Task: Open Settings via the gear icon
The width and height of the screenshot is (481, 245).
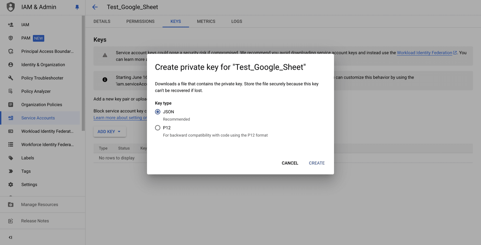Action: click(11, 184)
